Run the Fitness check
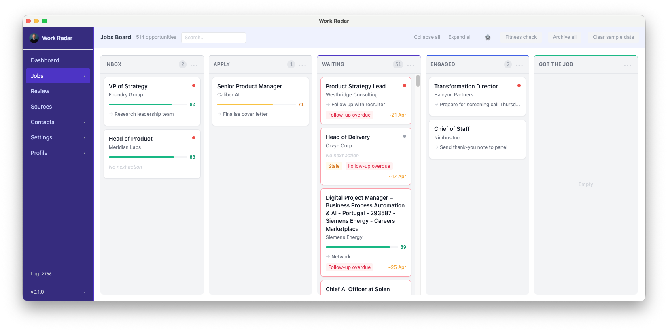Viewport: 668px width, 331px height. tap(521, 37)
